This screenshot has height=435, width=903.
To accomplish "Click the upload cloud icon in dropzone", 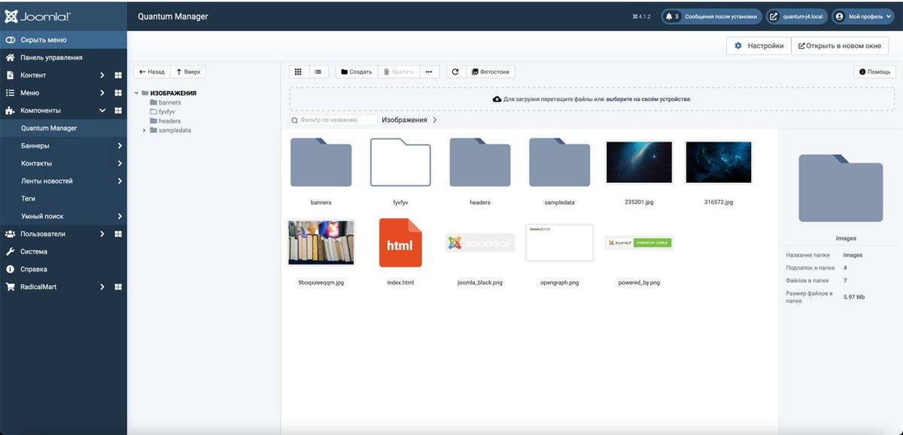I will point(497,99).
